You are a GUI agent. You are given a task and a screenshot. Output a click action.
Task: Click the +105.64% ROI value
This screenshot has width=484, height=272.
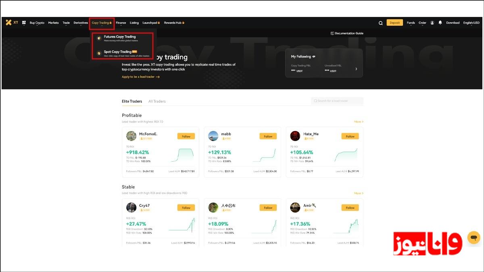click(x=302, y=152)
